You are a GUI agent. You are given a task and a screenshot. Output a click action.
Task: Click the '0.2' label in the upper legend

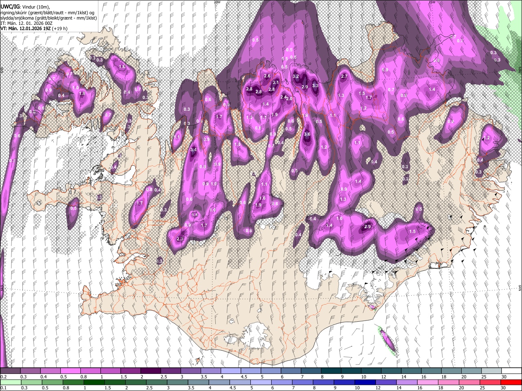[x=3, y=377]
